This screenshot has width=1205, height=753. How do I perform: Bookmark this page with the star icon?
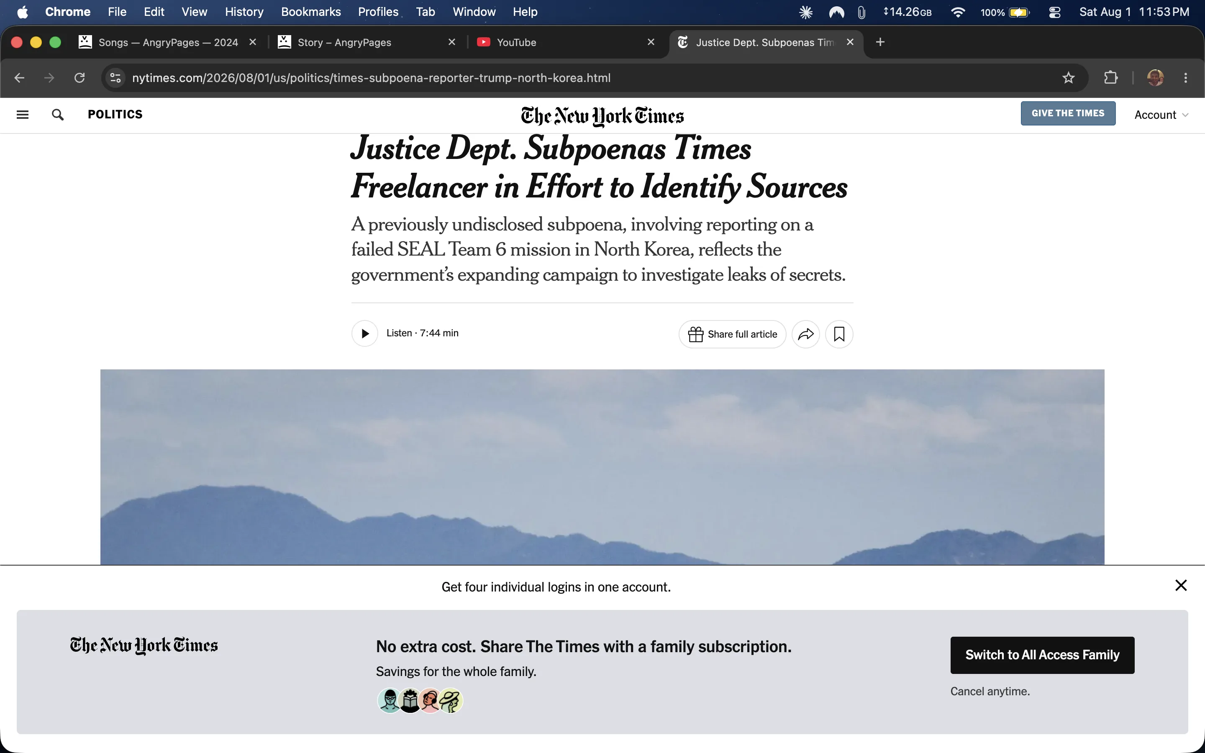coord(1068,78)
